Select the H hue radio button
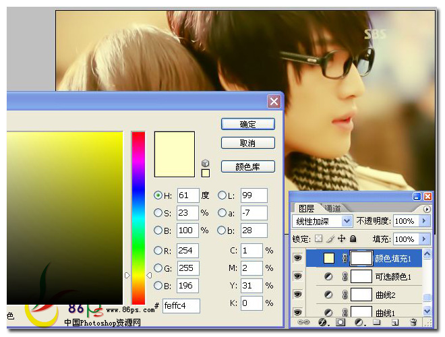Screen dimensions: 445x337 [158, 195]
